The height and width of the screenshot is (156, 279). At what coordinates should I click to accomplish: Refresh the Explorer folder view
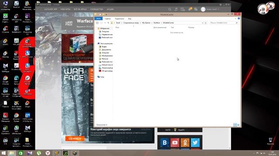[x=206, y=23]
